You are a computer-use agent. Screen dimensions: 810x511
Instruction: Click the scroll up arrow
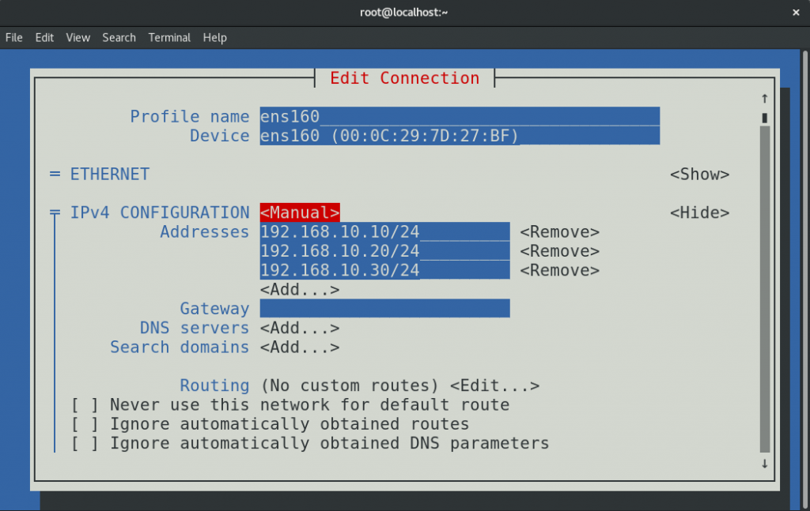tap(764, 98)
